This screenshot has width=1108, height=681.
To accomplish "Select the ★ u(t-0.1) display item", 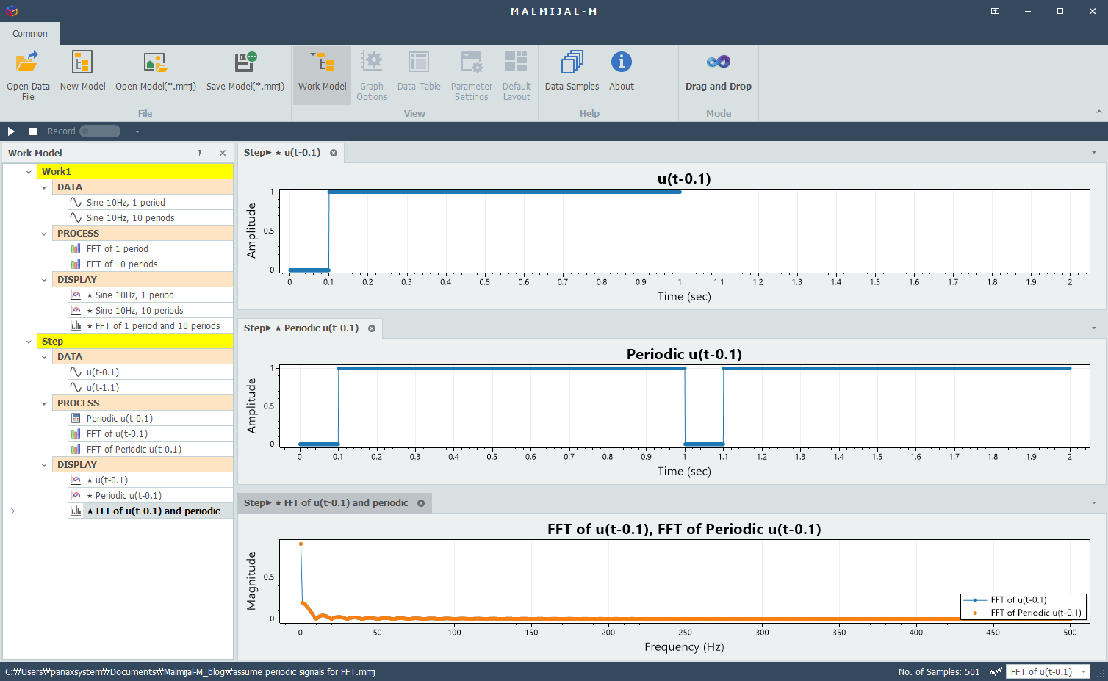I will click(x=150, y=480).
